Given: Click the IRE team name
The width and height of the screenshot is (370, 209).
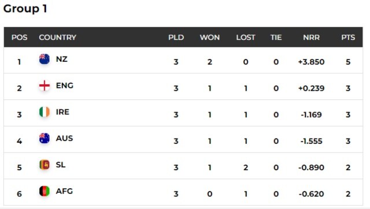Looking at the screenshot, I should click(62, 111).
